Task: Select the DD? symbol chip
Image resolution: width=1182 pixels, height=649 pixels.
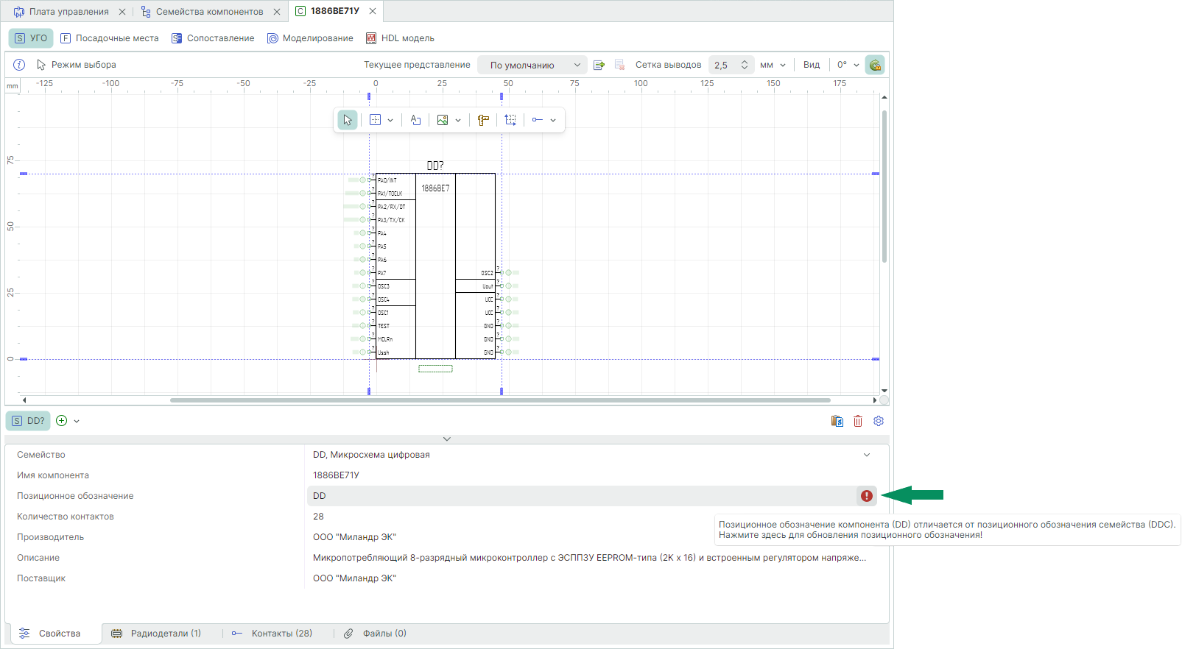Action: [x=29, y=421]
